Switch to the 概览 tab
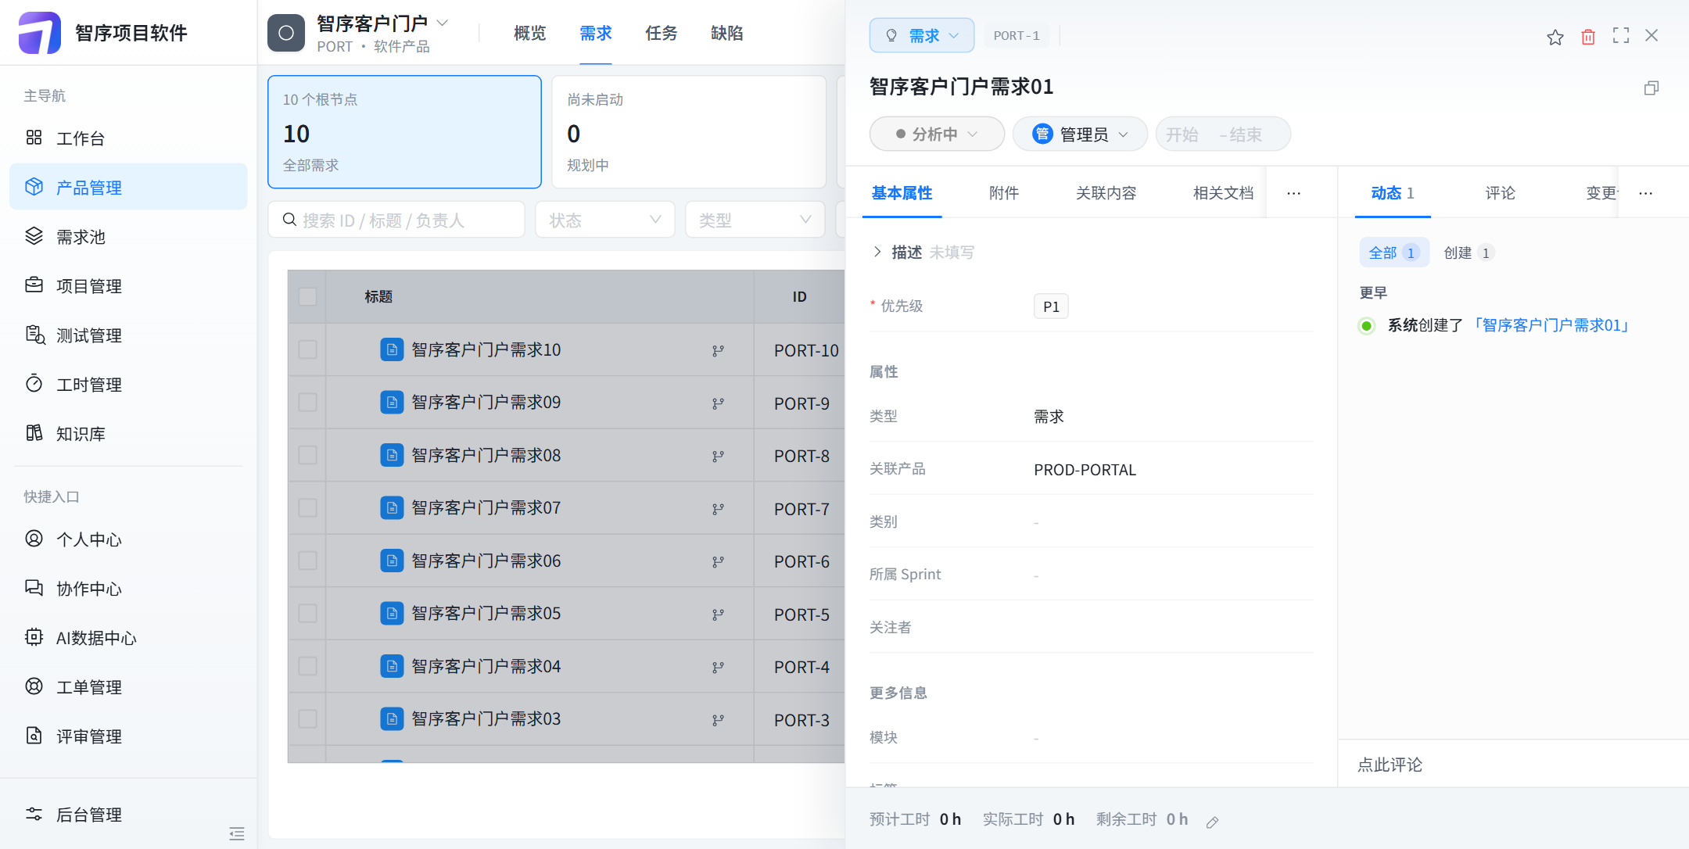Viewport: 1689px width, 849px height. pyautogui.click(x=530, y=33)
